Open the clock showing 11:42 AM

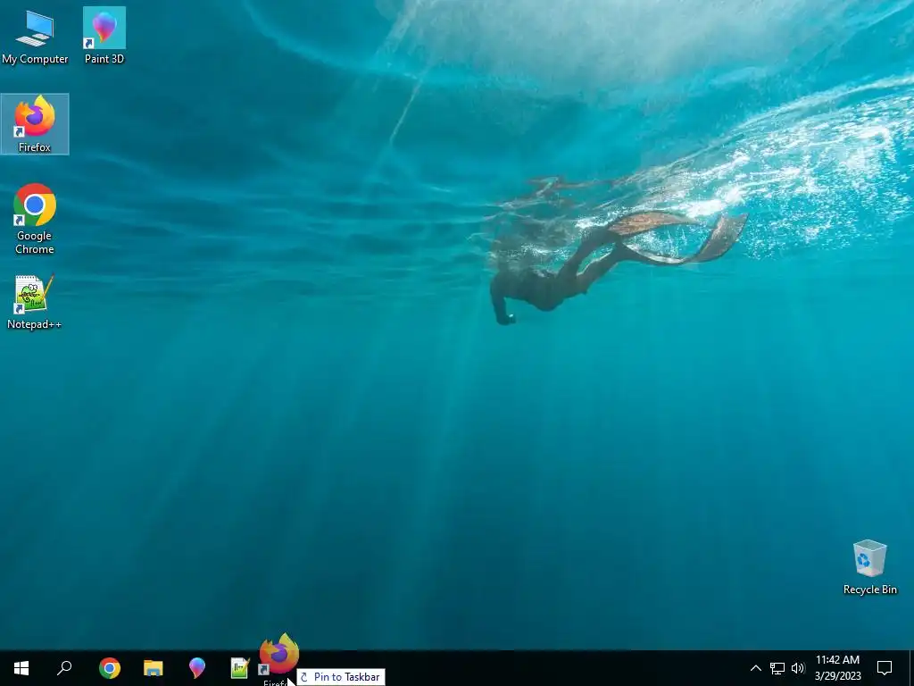pyautogui.click(x=837, y=668)
